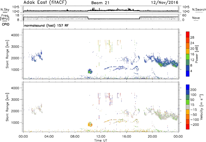
Task: Click the "2000" tick of the velocity panel
Action: 15,111
